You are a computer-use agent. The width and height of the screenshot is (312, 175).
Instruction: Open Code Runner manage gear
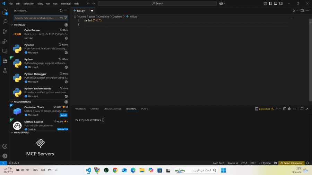point(66,38)
